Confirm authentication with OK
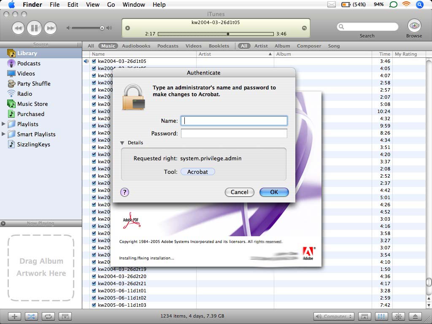 click(274, 192)
